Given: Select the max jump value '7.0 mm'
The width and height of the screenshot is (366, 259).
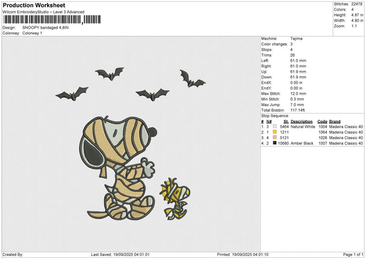Looking at the screenshot, I should [297, 104].
